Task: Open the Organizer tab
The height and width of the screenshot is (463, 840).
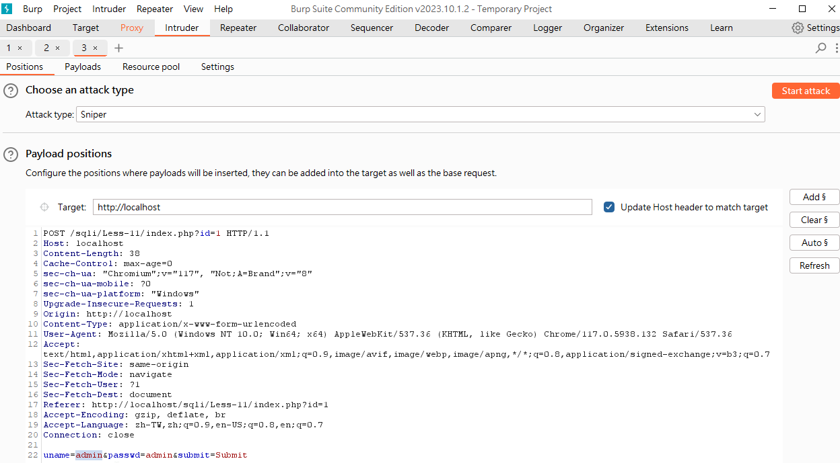Action: [x=604, y=28]
